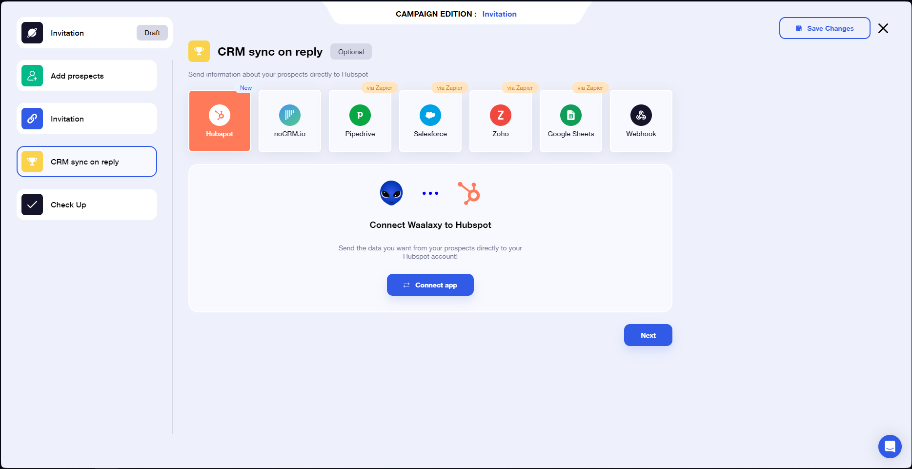The width and height of the screenshot is (912, 469).
Task: Select the Zoho integration card
Action: tap(501, 121)
